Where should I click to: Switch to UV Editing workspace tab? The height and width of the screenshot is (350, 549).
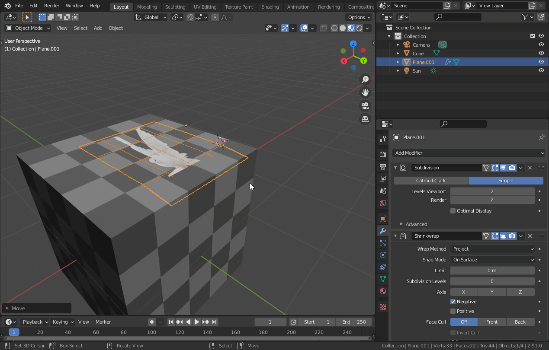pyautogui.click(x=205, y=6)
